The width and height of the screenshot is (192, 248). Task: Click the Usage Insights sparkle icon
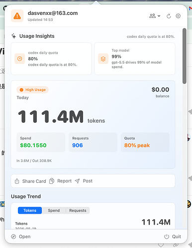pos(13,36)
